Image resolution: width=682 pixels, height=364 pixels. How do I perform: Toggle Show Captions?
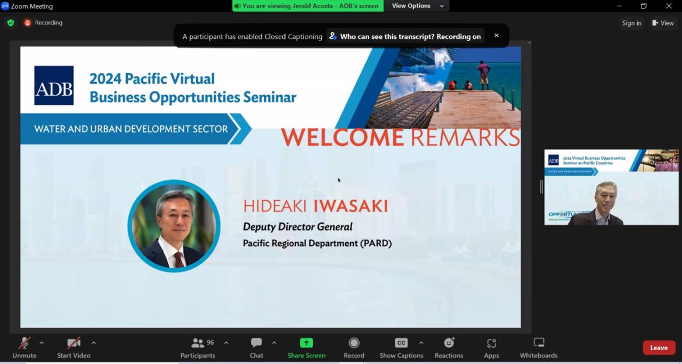401,348
